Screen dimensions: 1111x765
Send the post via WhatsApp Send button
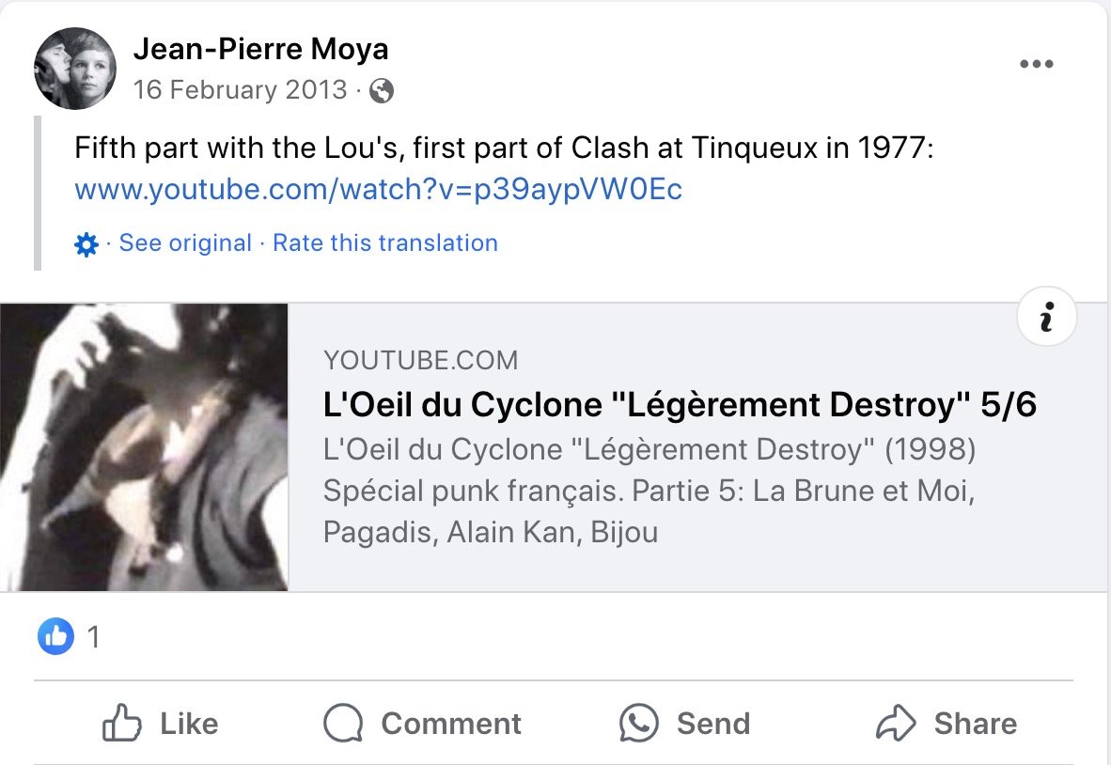(x=684, y=724)
